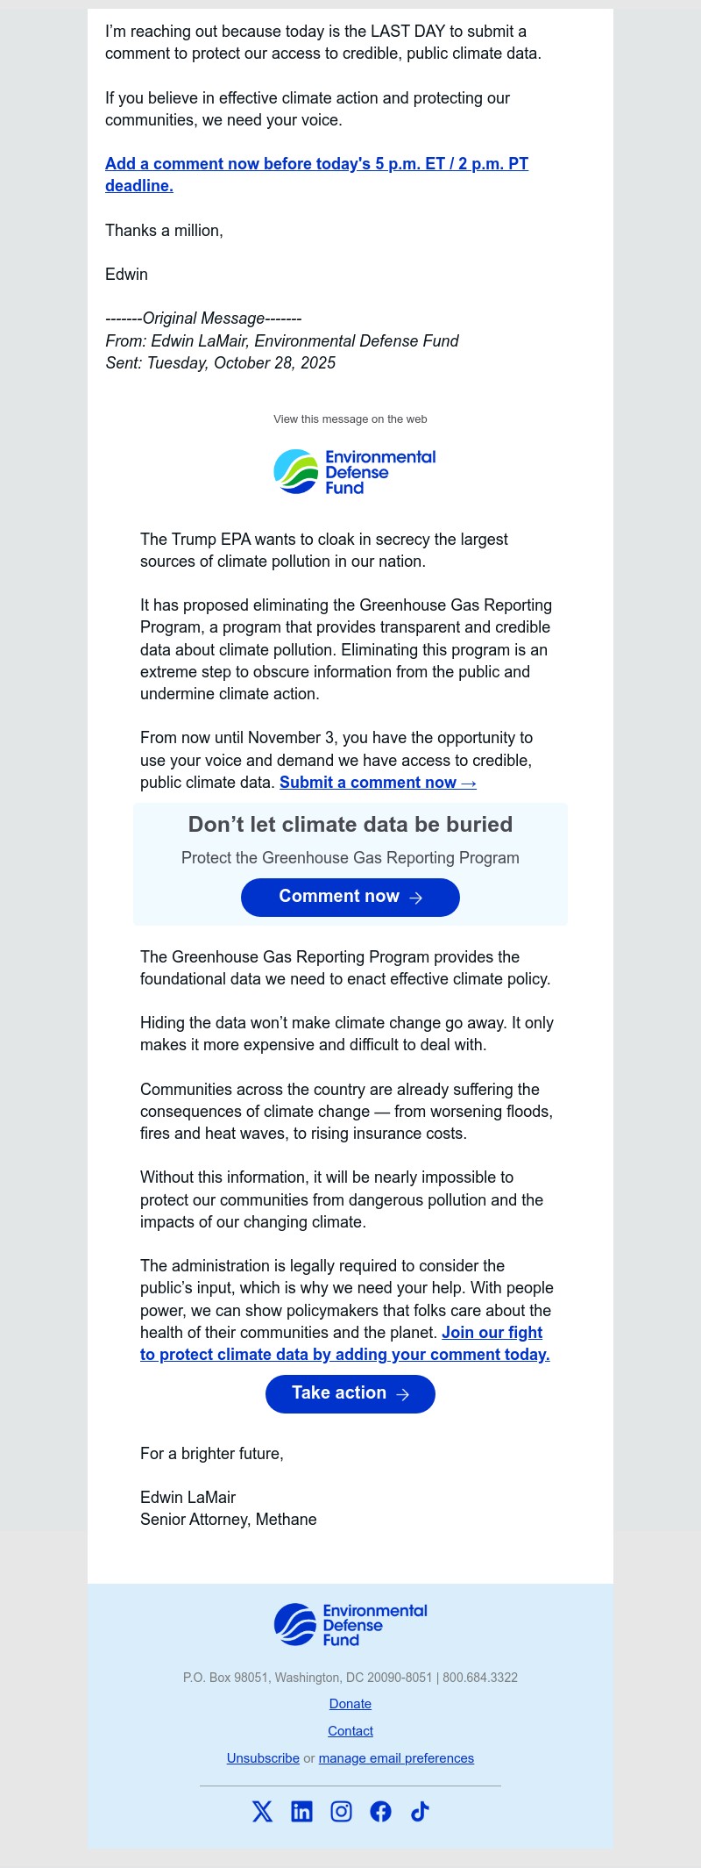Viewport: 701px width, 1868px height.
Task: Open manage email preferences
Action: pyautogui.click(x=396, y=1757)
